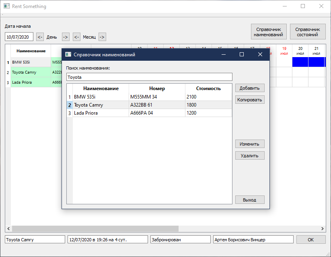Image resolution: width=331 pixels, height=257 pixels.
Task: Click the Изменить button
Action: 250,144
